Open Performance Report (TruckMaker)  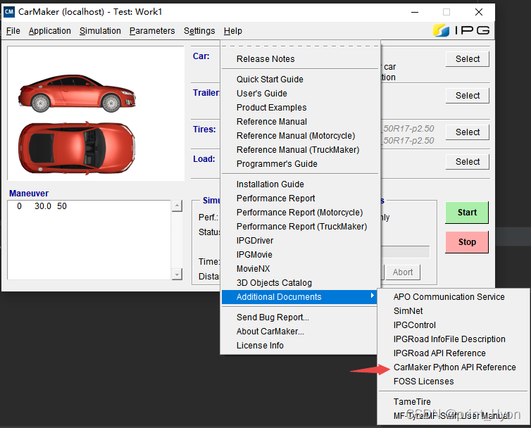pyautogui.click(x=300, y=227)
